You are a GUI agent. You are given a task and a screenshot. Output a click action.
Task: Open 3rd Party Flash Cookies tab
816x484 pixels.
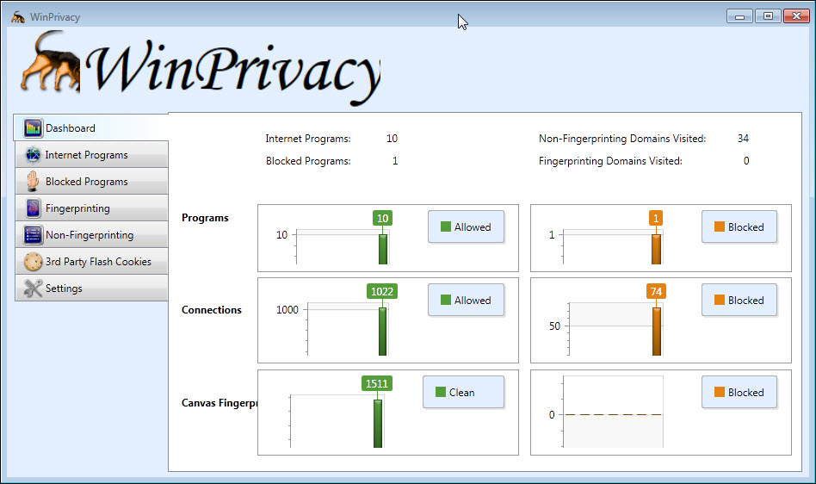pyautogui.click(x=91, y=261)
